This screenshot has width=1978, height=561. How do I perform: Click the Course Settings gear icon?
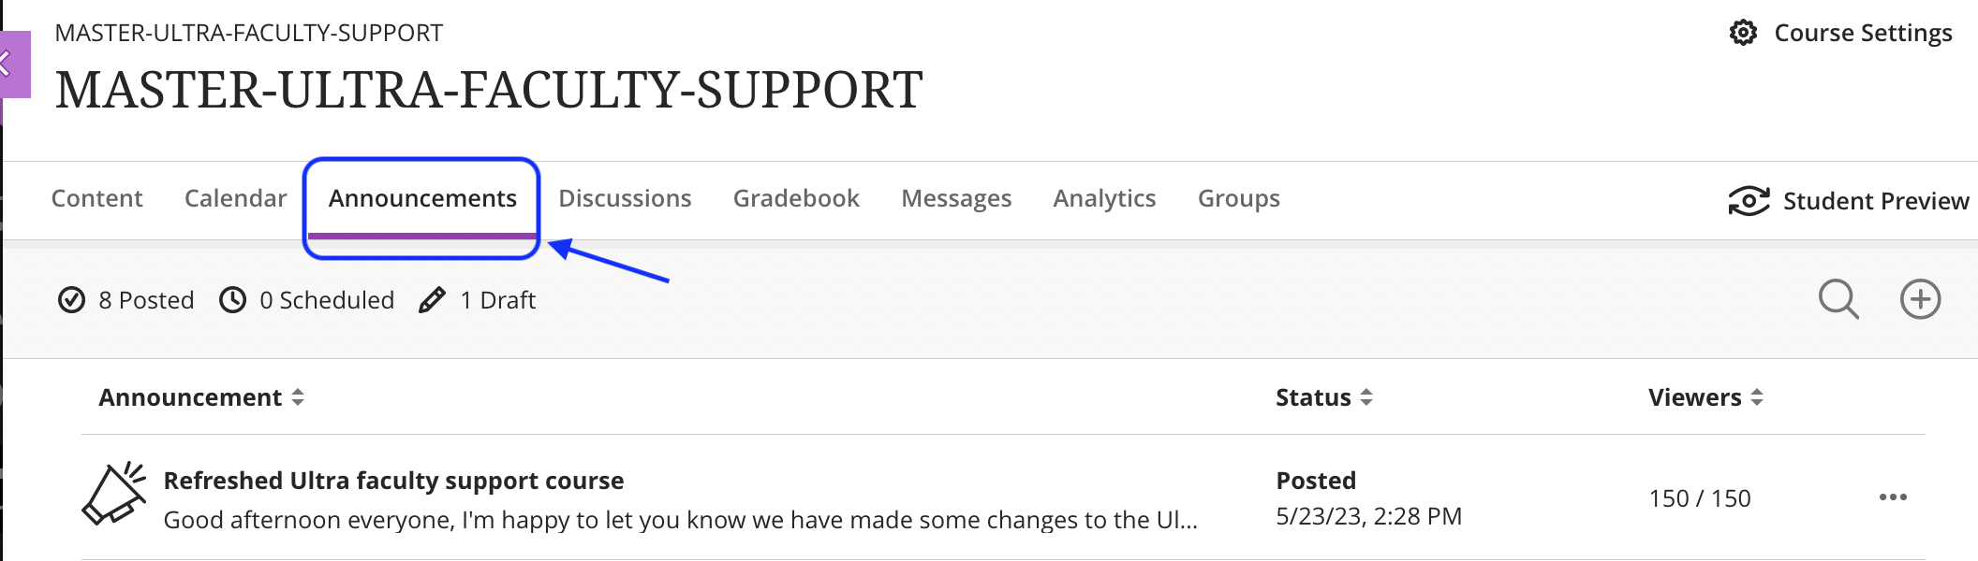(1742, 33)
